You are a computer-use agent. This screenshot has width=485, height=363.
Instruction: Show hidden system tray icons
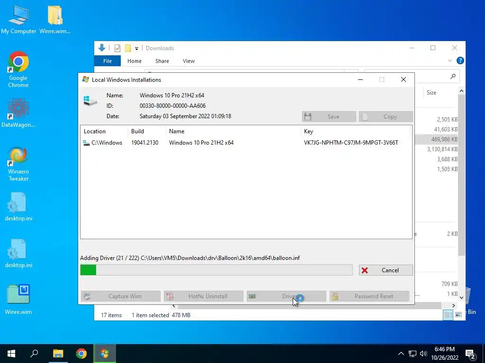401,354
